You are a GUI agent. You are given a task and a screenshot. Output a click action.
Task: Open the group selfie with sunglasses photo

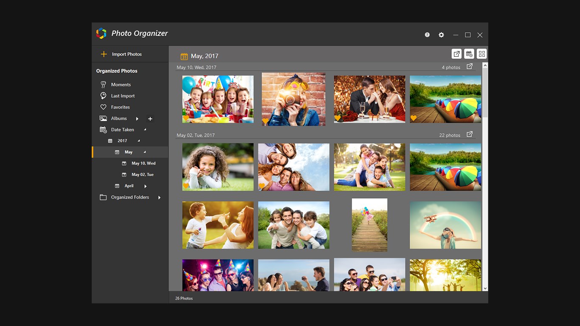(369, 275)
